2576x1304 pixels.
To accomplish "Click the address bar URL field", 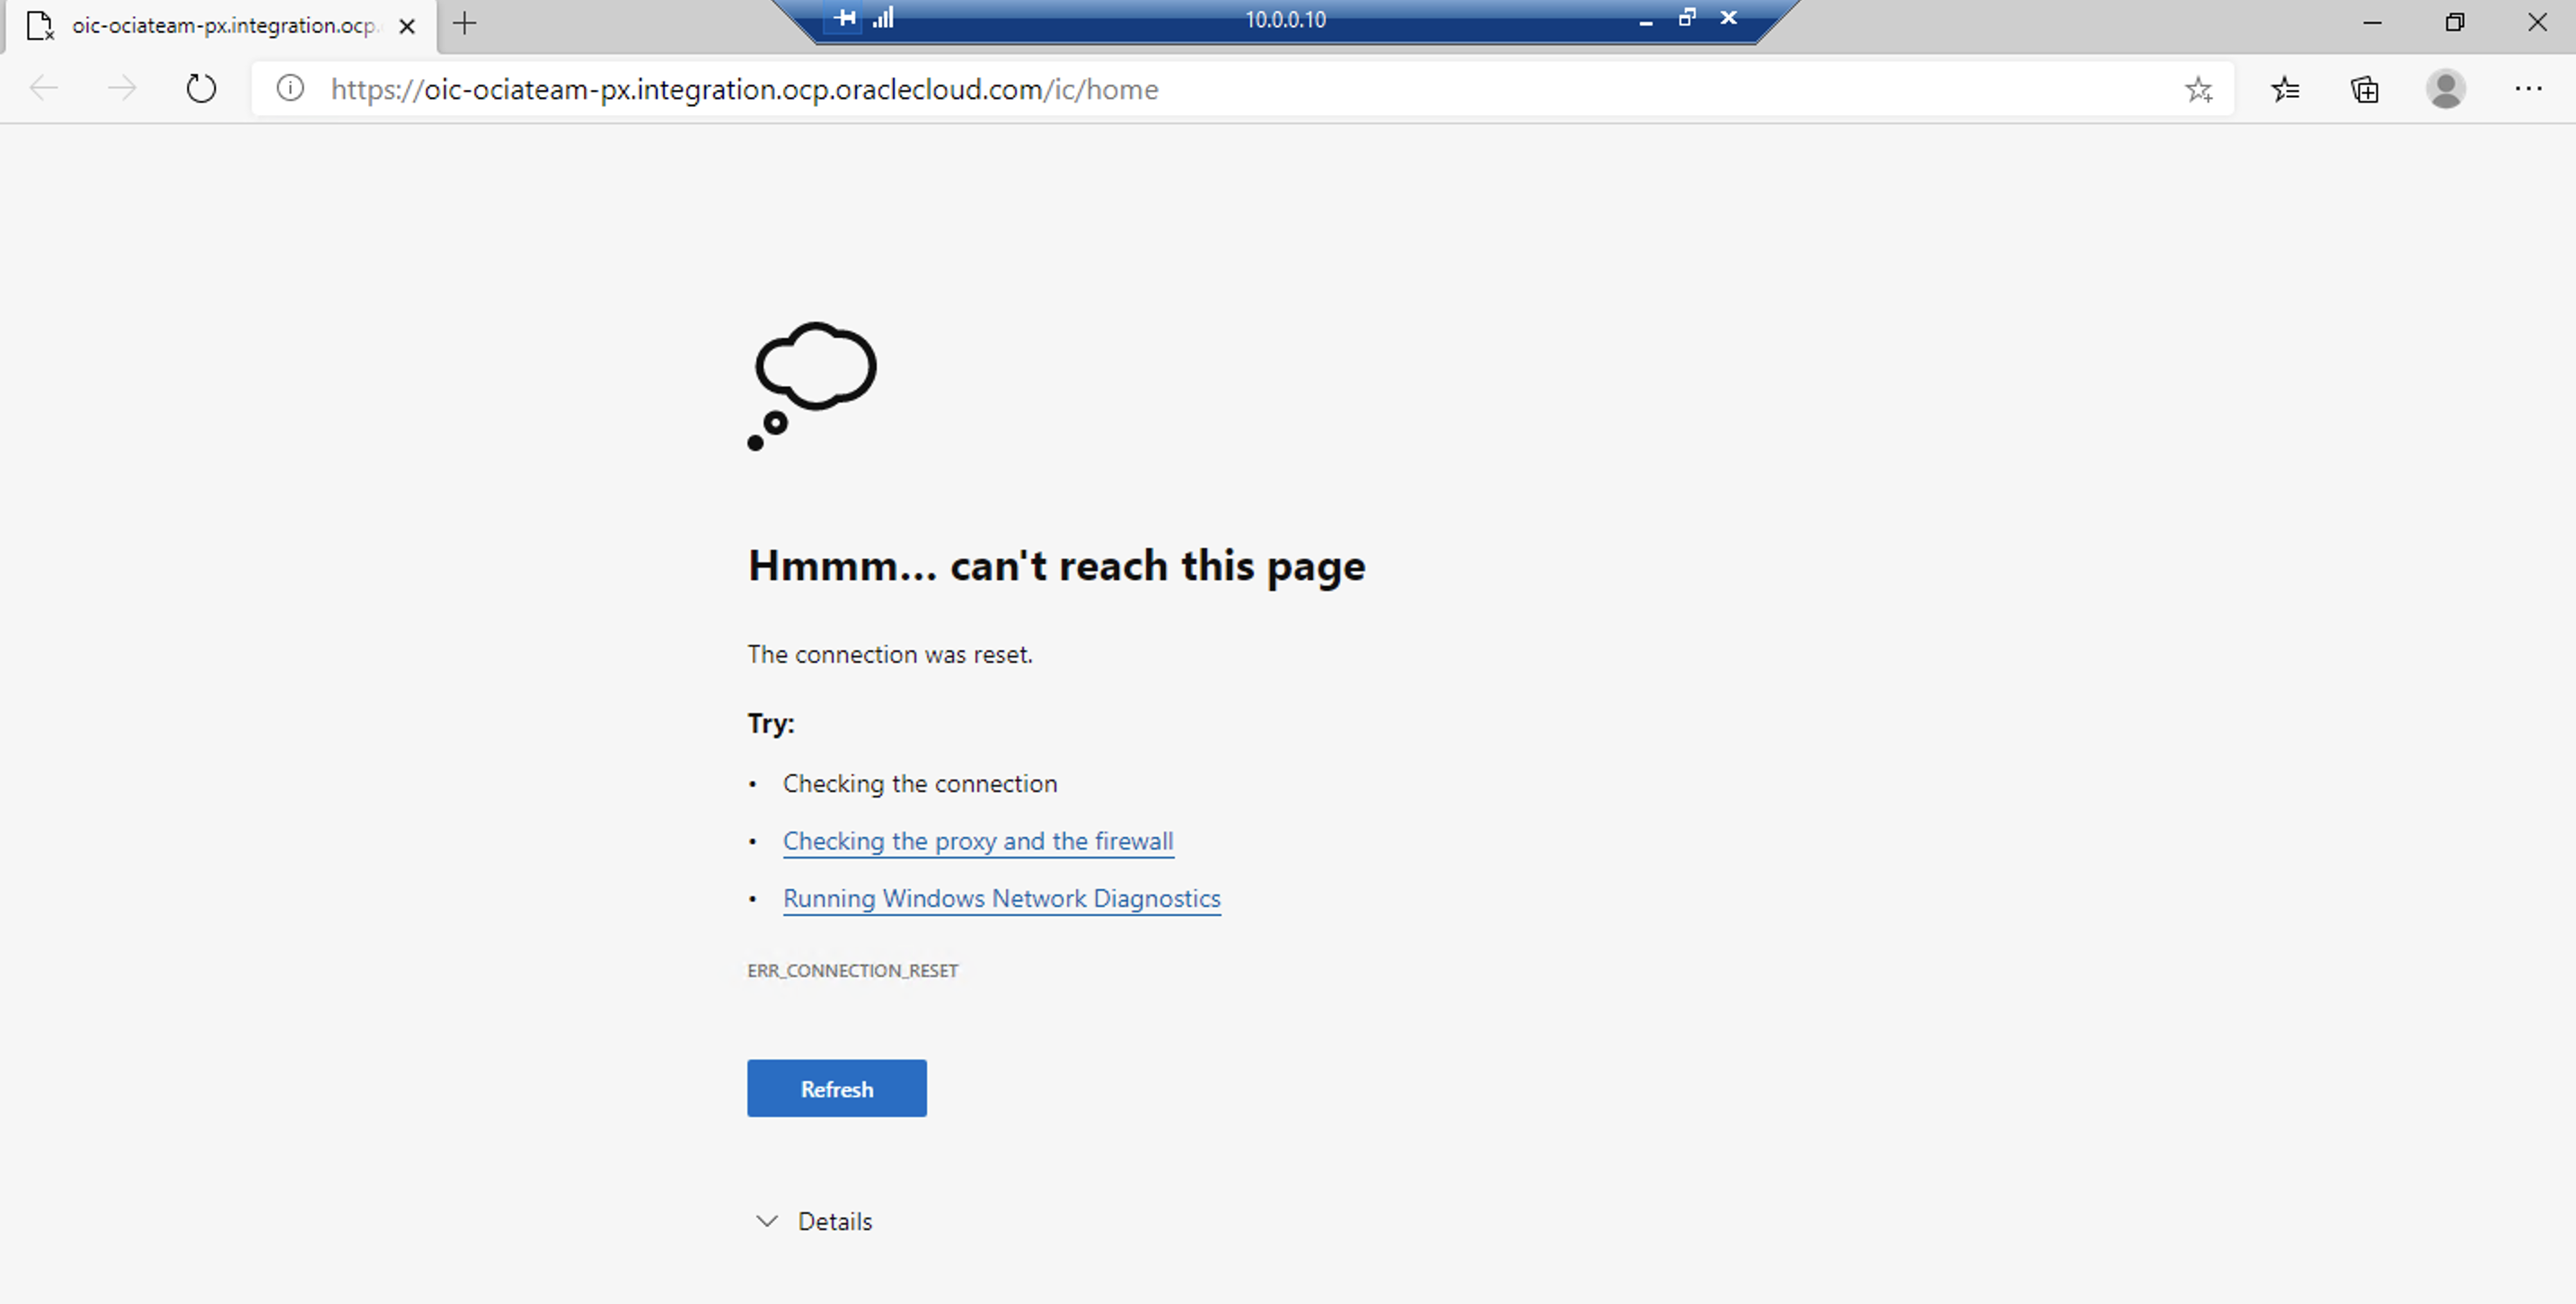I will pyautogui.click(x=1200, y=89).
